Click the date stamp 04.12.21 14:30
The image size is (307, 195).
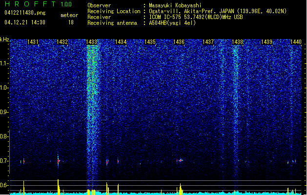coord(25,22)
